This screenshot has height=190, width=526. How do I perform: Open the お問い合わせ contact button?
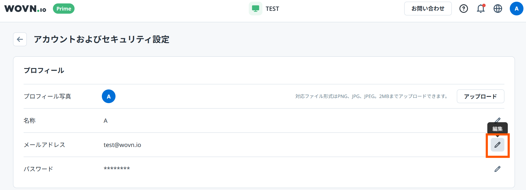click(428, 9)
